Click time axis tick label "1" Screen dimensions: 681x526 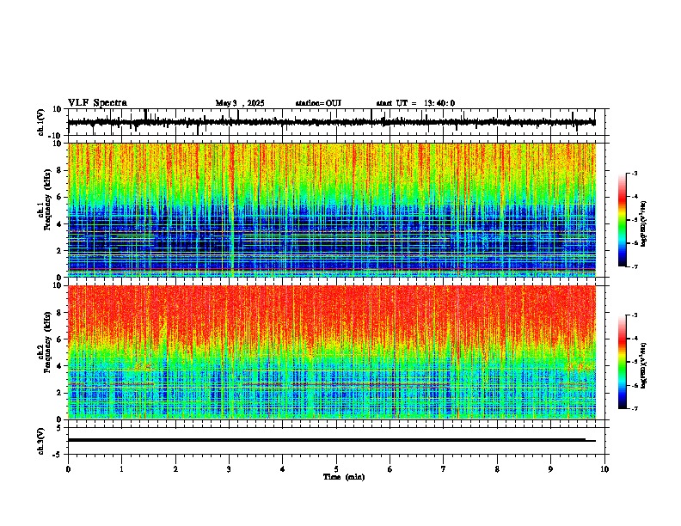click(121, 469)
